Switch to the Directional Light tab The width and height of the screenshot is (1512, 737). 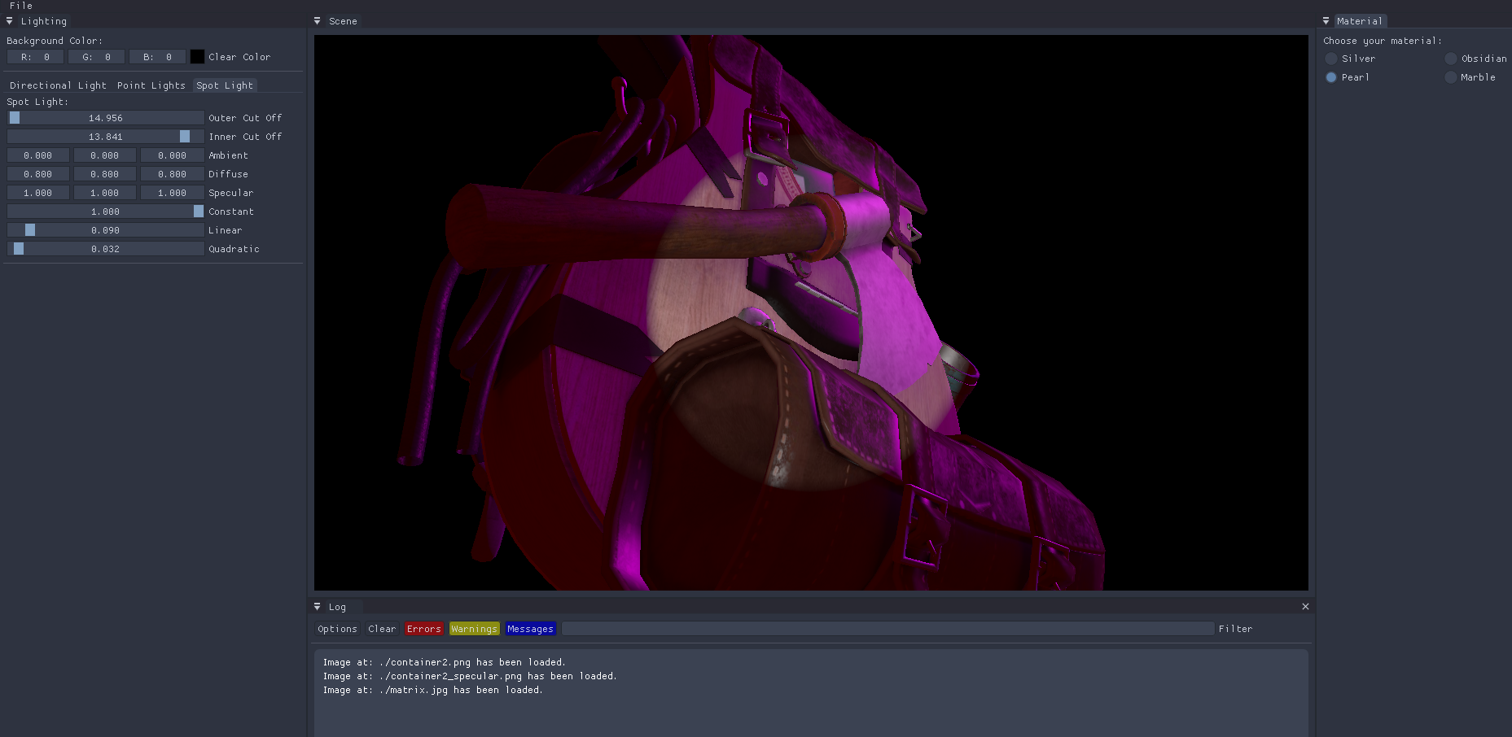[58, 85]
